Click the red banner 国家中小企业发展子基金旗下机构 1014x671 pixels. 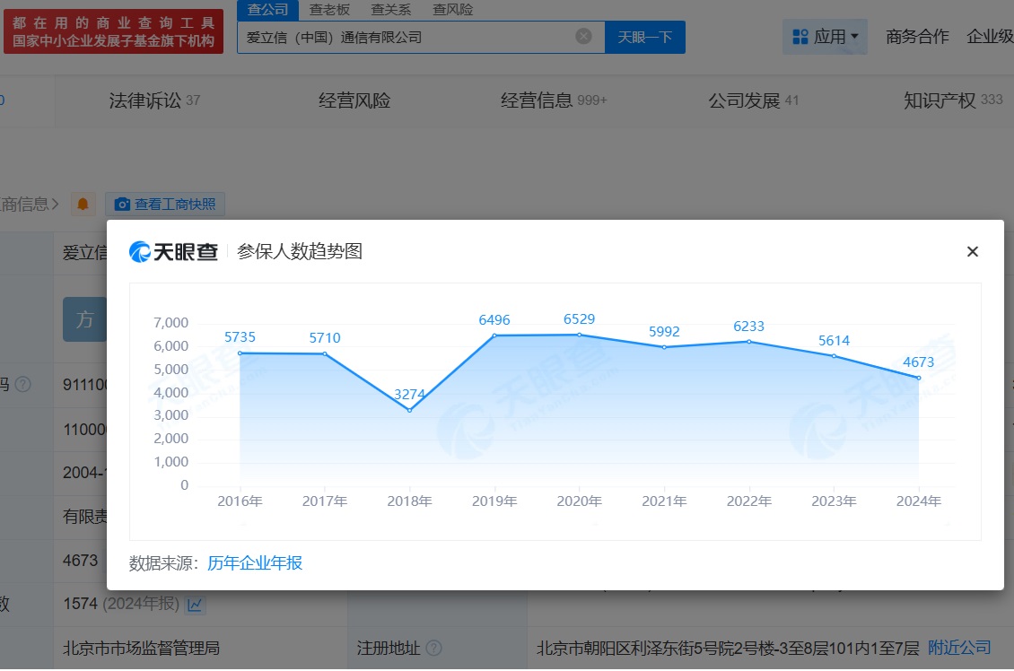pos(114,31)
